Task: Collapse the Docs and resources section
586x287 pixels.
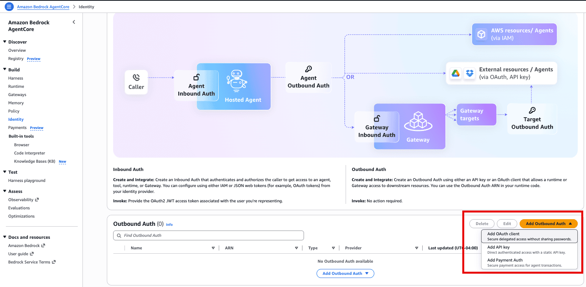Action: tap(5, 237)
